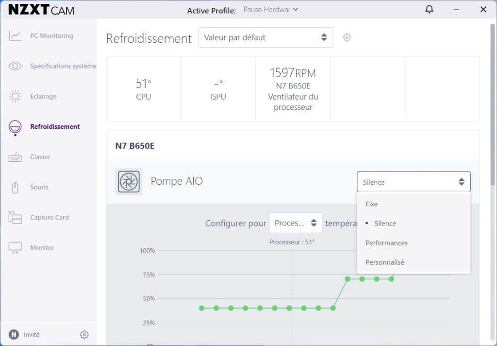Screen dimensions: 497x346
Task: Open settings gear next to Invité
Action: (84, 335)
